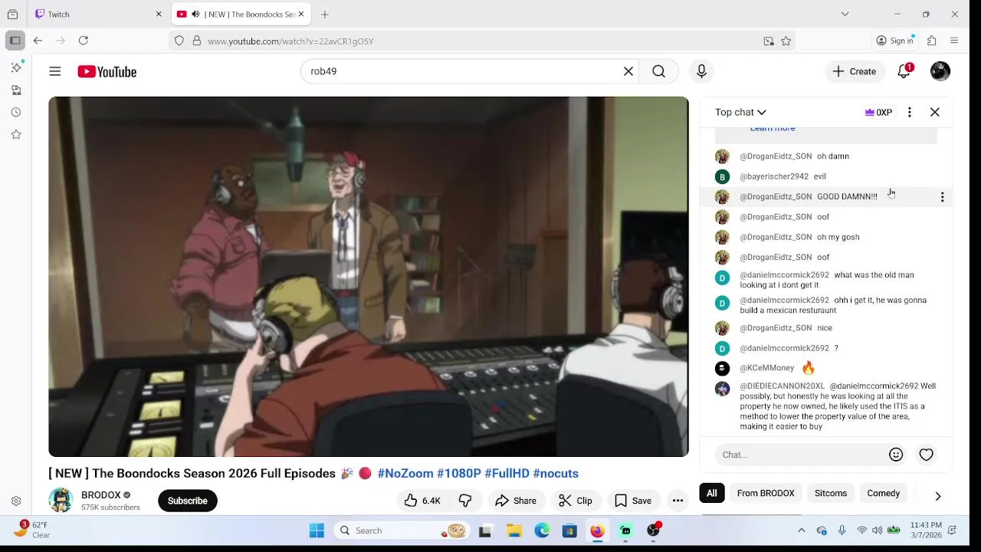This screenshot has height=552, width=981.
Task: Click the search magnifier button
Action: click(x=658, y=71)
